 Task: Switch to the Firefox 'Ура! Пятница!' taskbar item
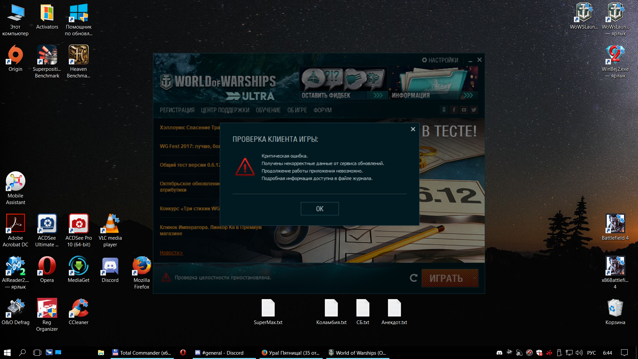[290, 353]
